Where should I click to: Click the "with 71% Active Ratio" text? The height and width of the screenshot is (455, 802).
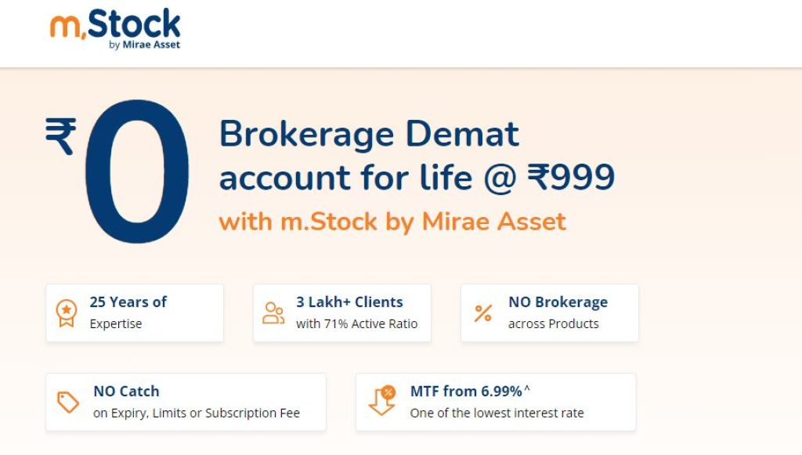pyautogui.click(x=356, y=323)
